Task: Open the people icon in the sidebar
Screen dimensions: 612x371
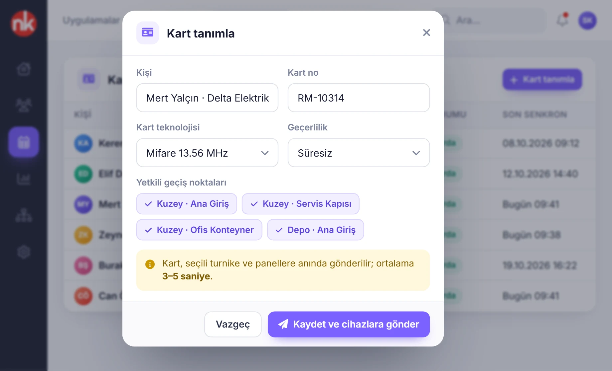Action: tap(24, 106)
